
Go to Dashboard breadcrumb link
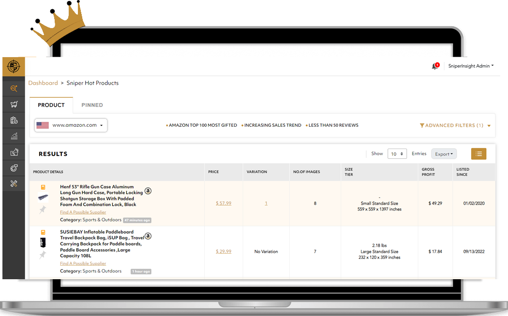43,83
